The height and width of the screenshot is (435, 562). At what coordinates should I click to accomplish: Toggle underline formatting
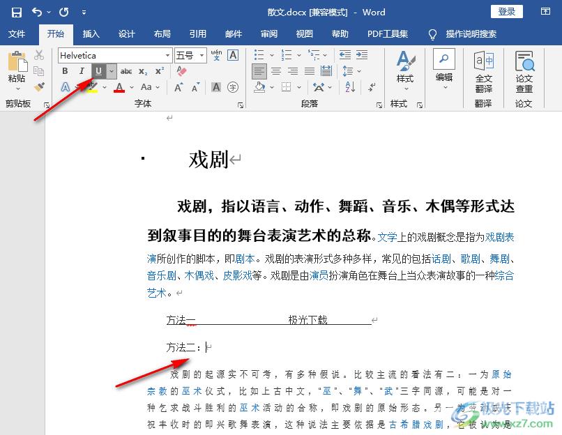click(98, 71)
